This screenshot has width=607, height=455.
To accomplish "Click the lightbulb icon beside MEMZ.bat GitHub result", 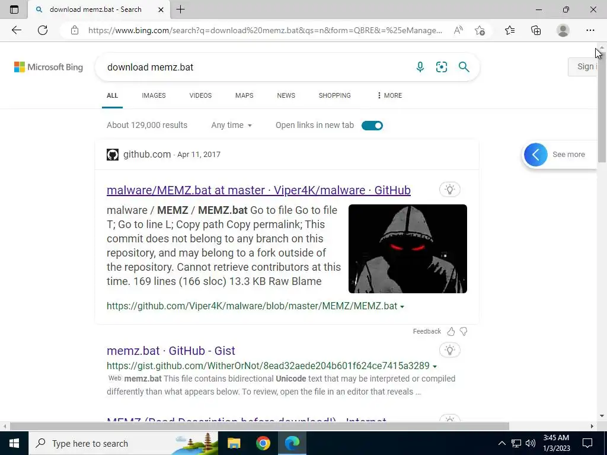I will pyautogui.click(x=449, y=190).
